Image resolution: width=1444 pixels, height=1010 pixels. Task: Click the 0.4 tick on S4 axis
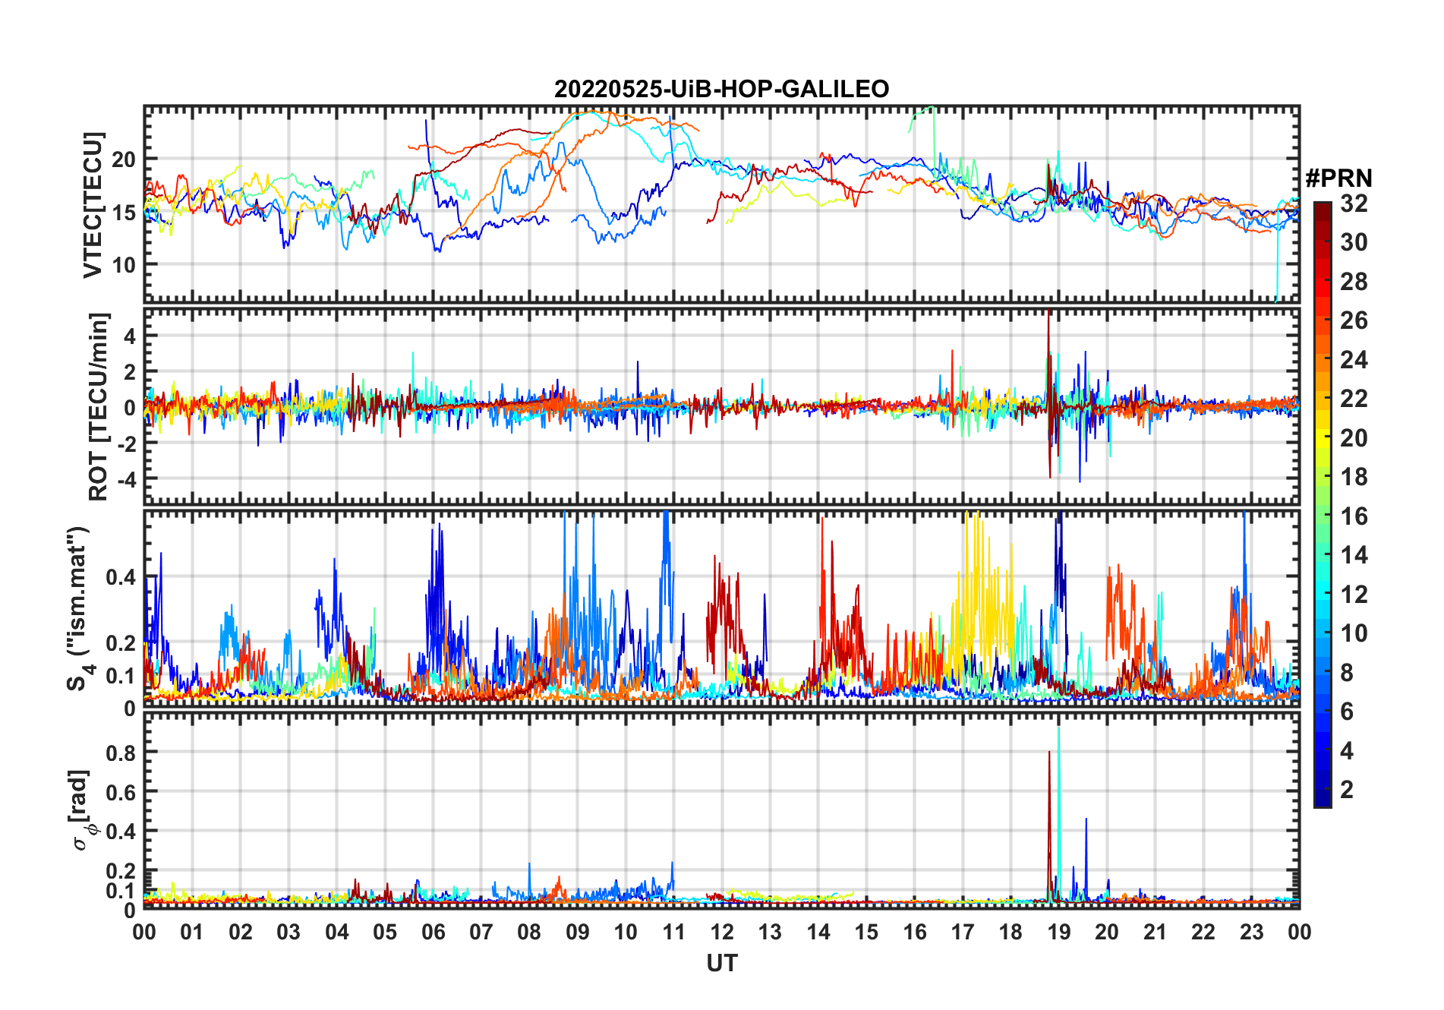coord(120,577)
